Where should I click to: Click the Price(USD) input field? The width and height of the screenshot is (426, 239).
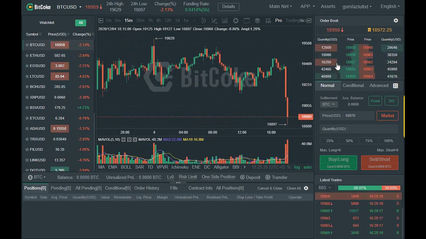(347, 116)
